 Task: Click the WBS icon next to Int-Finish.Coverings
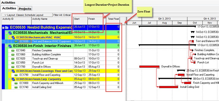13,71
